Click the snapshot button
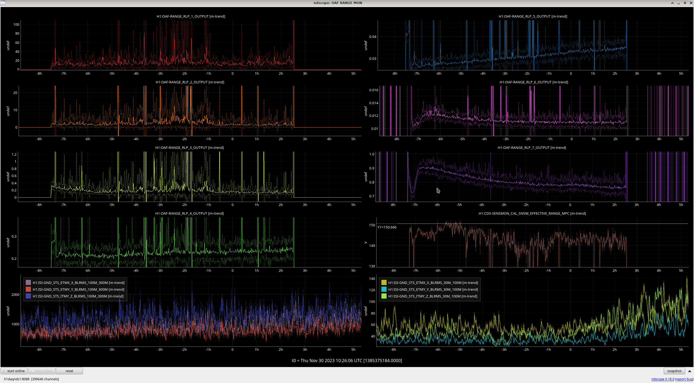This screenshot has height=383, width=694. click(674, 371)
